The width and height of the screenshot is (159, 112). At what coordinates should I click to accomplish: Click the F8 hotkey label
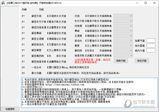(23, 67)
